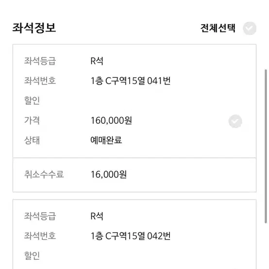Viewport: 269px width, 269px height.
Task: Click the 좌석번호 label in second card
Action: coord(40,236)
